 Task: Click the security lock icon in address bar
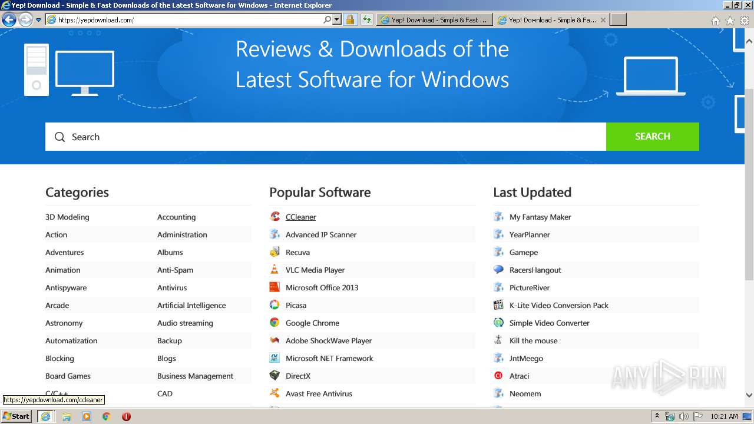tap(350, 19)
